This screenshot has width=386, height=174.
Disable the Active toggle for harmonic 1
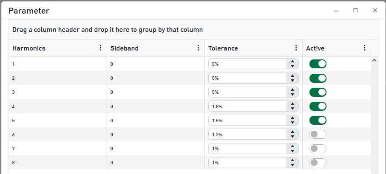(x=318, y=64)
